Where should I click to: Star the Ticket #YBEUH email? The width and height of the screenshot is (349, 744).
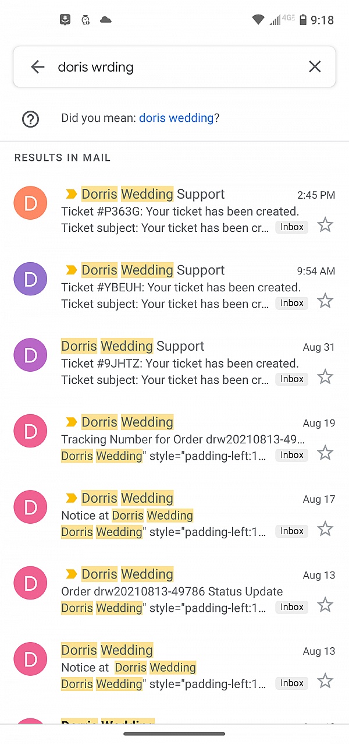point(325,301)
